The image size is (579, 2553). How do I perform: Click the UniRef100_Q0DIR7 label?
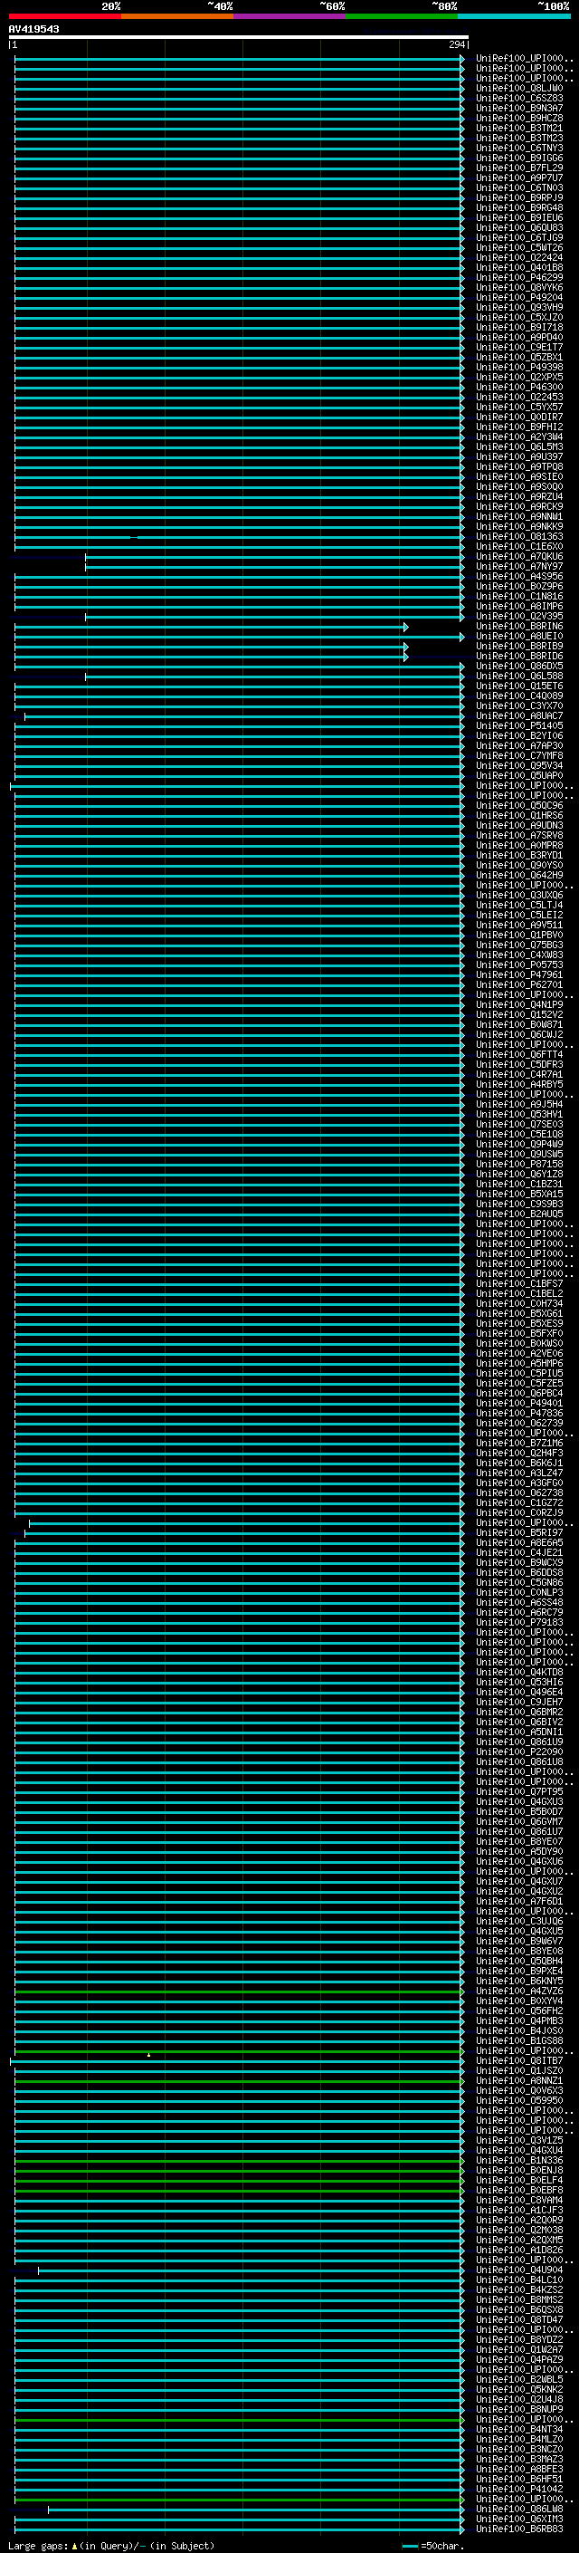pyautogui.click(x=518, y=418)
